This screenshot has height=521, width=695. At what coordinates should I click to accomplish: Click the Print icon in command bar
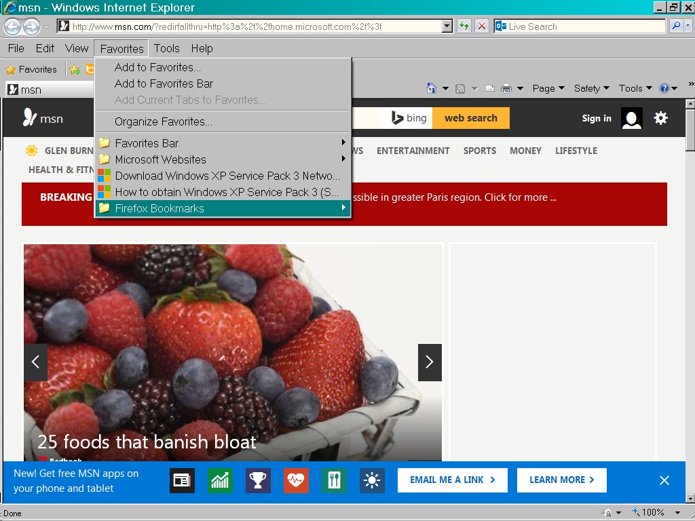pyautogui.click(x=506, y=88)
